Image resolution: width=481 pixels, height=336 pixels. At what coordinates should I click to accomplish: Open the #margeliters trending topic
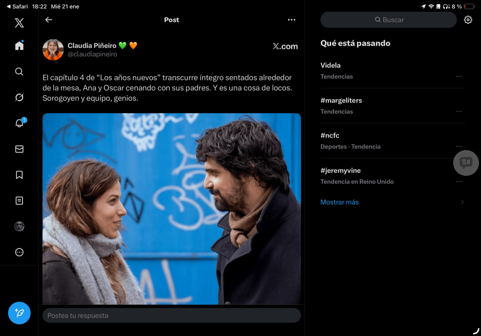point(341,101)
